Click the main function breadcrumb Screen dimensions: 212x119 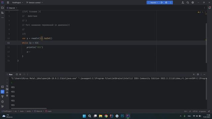point(48,111)
